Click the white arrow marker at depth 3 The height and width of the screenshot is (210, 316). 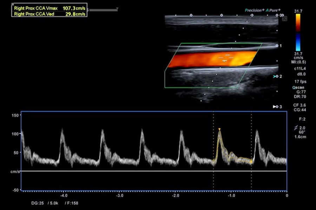(x=275, y=107)
